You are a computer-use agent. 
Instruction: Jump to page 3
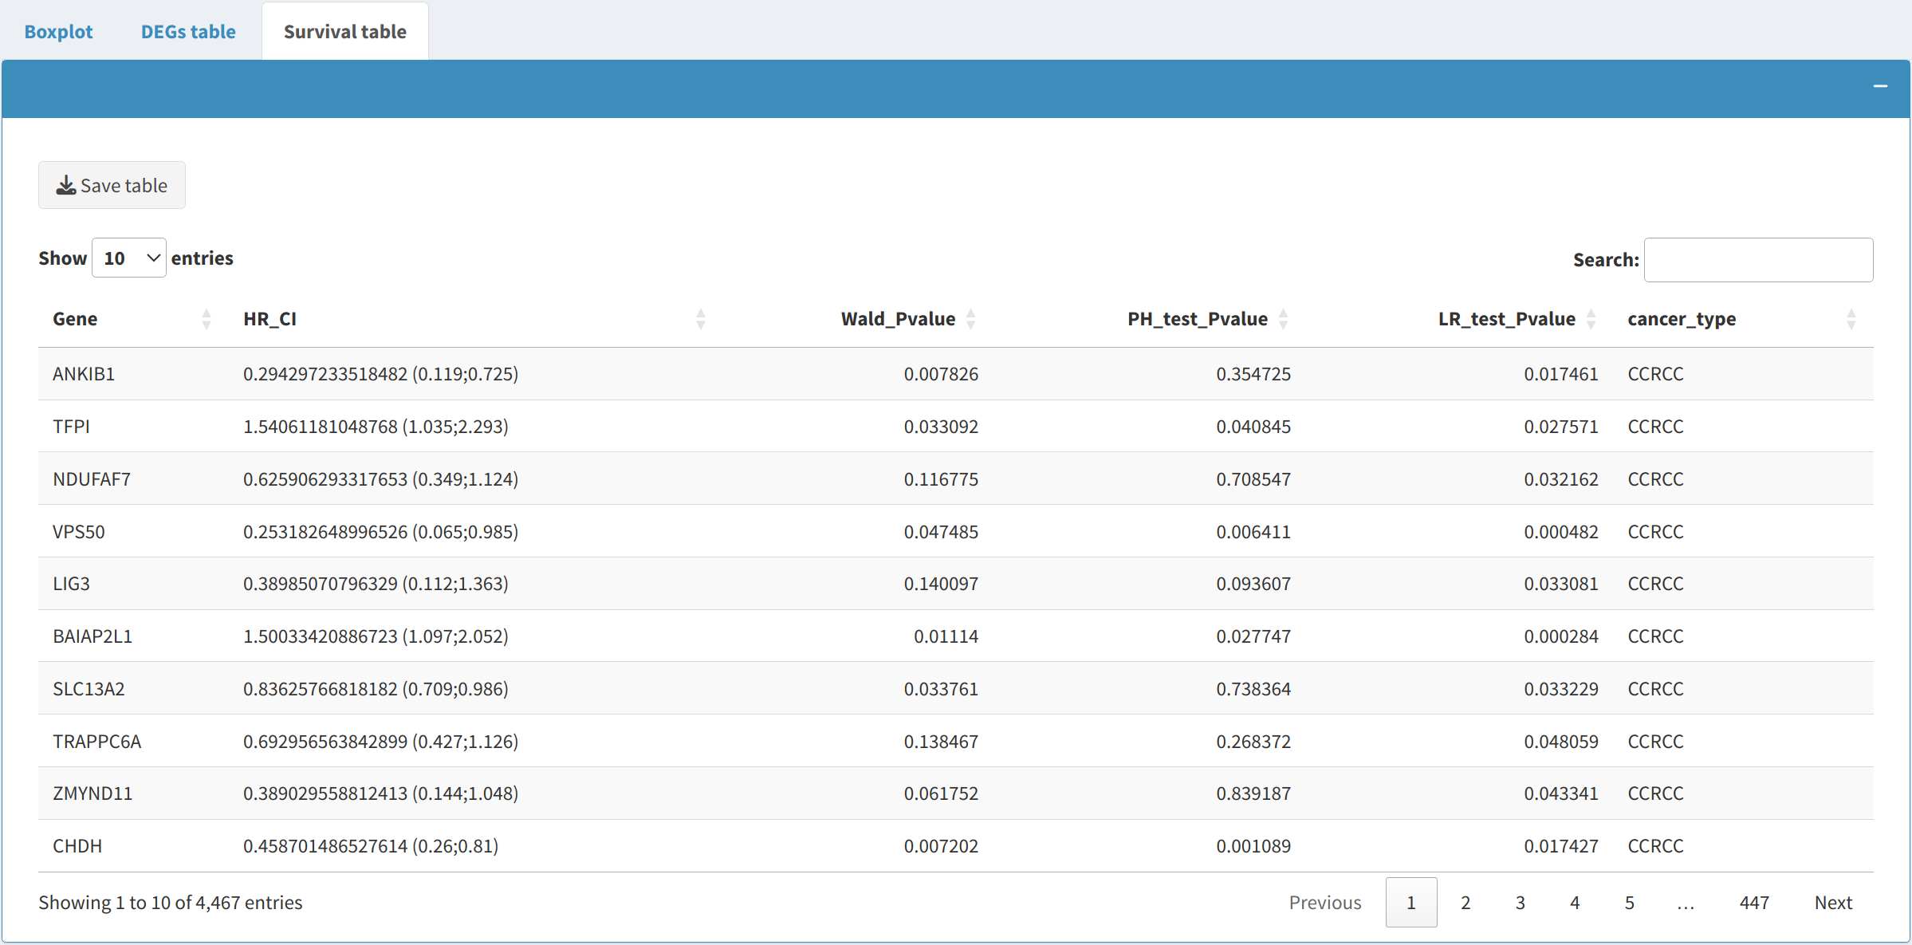pyautogui.click(x=1521, y=902)
